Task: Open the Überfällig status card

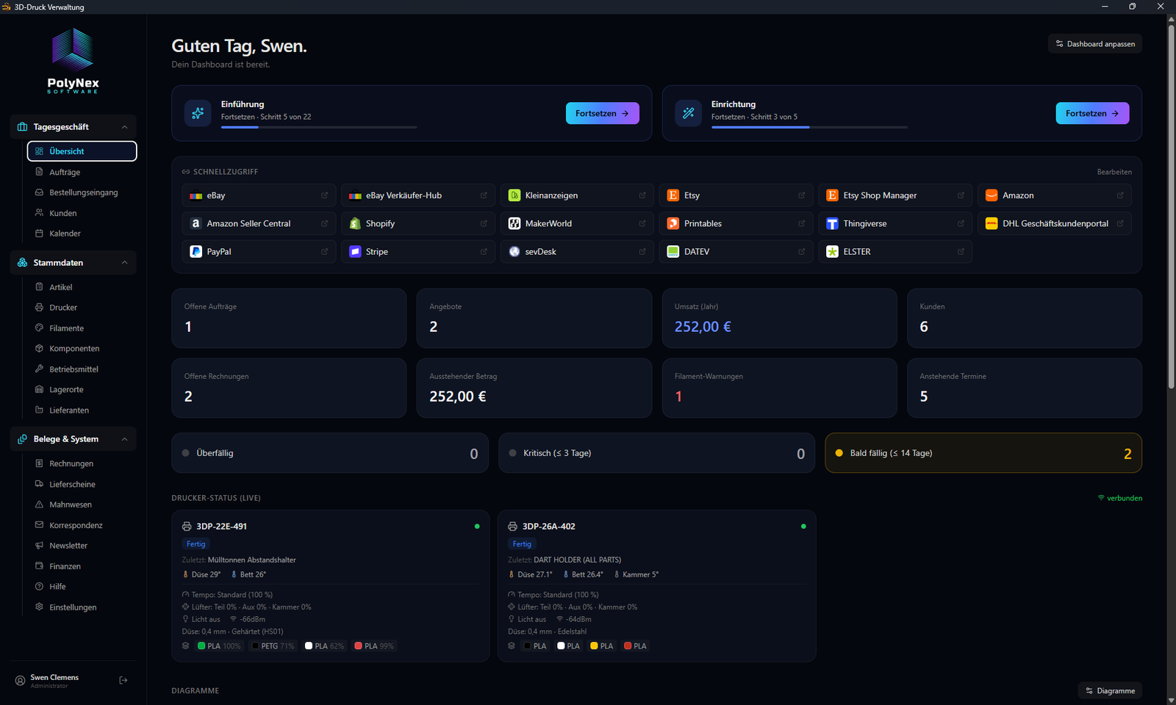Action: click(330, 453)
